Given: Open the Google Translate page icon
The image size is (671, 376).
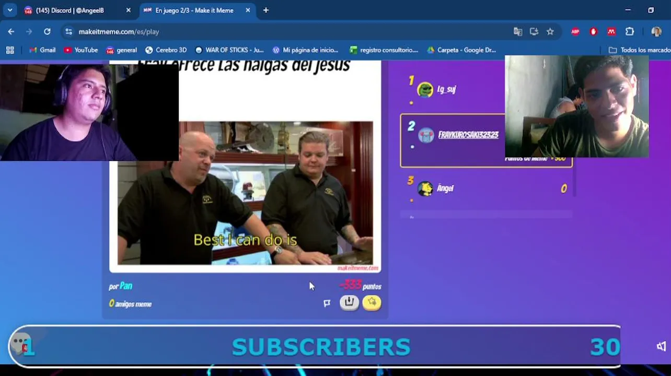Looking at the screenshot, I should point(518,32).
